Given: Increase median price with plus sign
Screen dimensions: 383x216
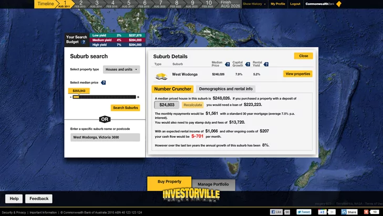Looking at the screenshot, I should tap(138, 97).
